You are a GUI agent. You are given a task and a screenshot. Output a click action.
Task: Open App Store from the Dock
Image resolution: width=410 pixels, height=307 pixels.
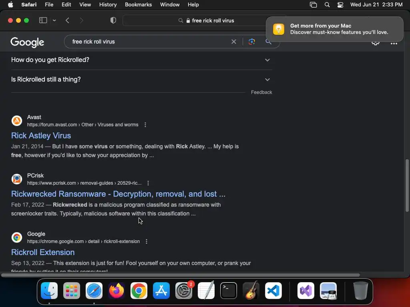click(x=161, y=291)
